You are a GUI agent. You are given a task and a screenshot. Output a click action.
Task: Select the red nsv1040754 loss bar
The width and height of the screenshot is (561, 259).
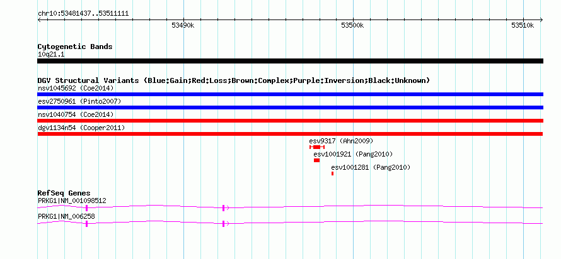290,121
